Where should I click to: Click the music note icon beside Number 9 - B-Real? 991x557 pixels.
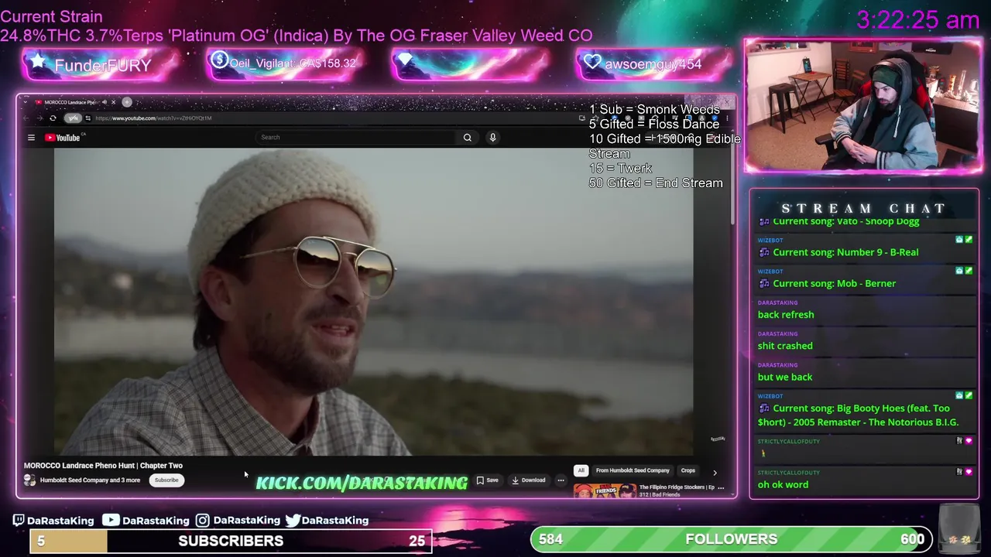click(x=764, y=252)
